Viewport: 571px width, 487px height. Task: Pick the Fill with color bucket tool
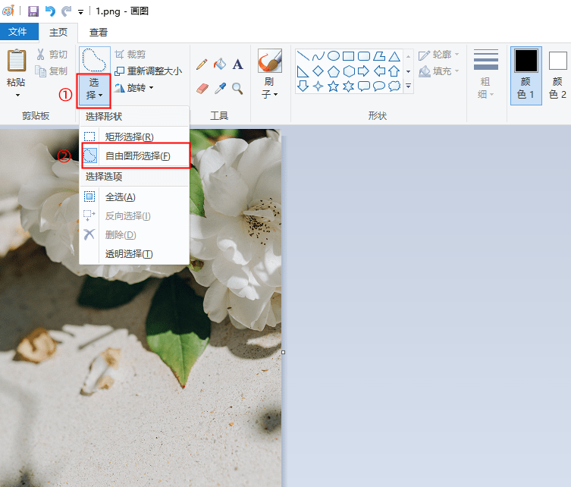[220, 64]
